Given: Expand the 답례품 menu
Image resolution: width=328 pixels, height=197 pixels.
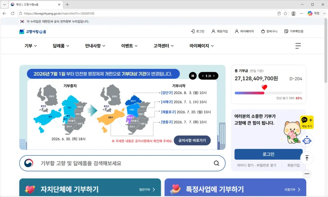Looking at the screenshot, I should (61, 46).
